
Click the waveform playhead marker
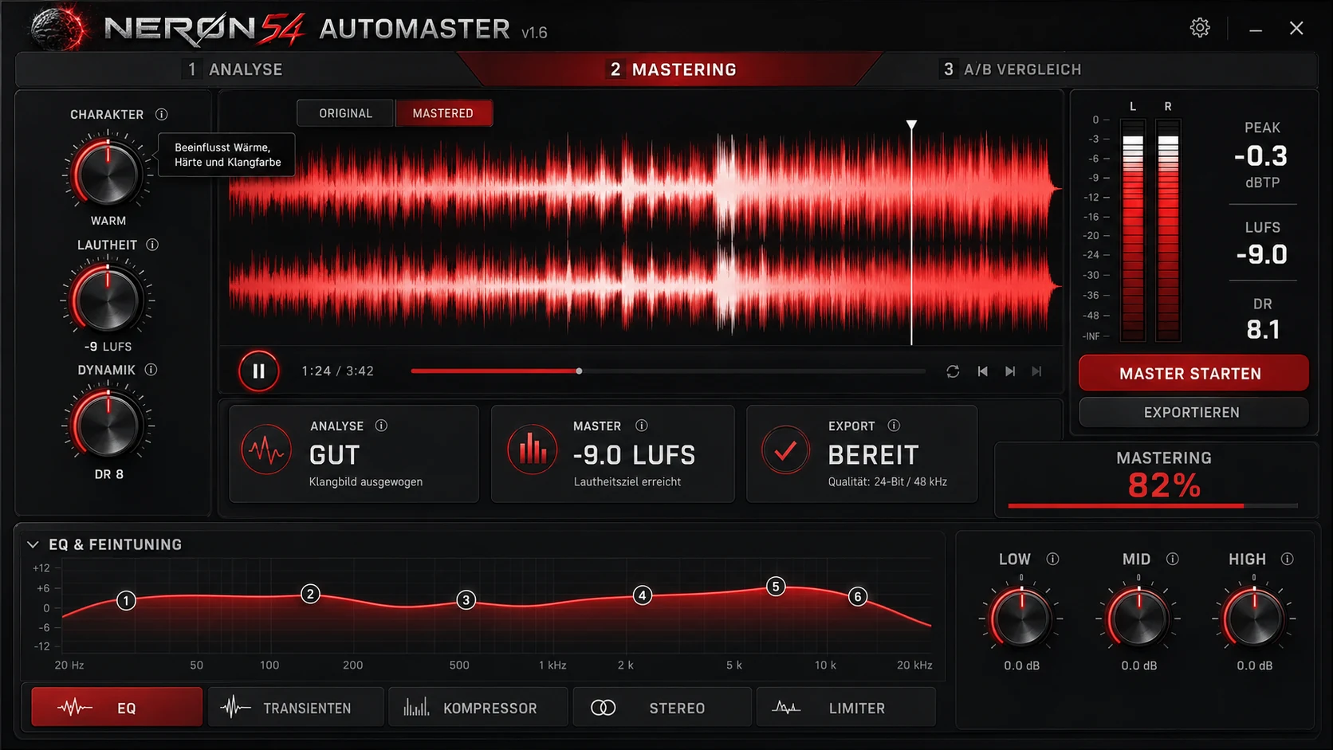(911, 125)
